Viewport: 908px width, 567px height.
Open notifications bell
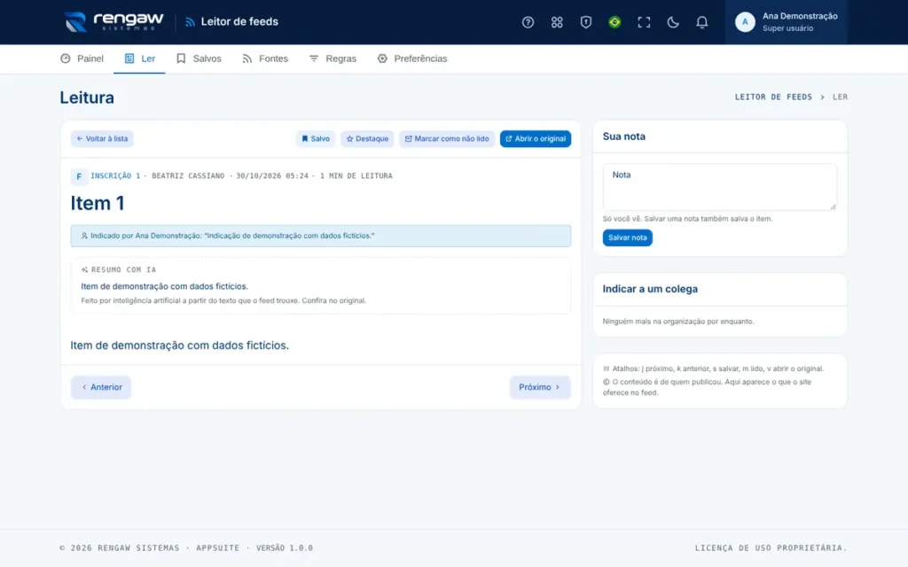[701, 22]
